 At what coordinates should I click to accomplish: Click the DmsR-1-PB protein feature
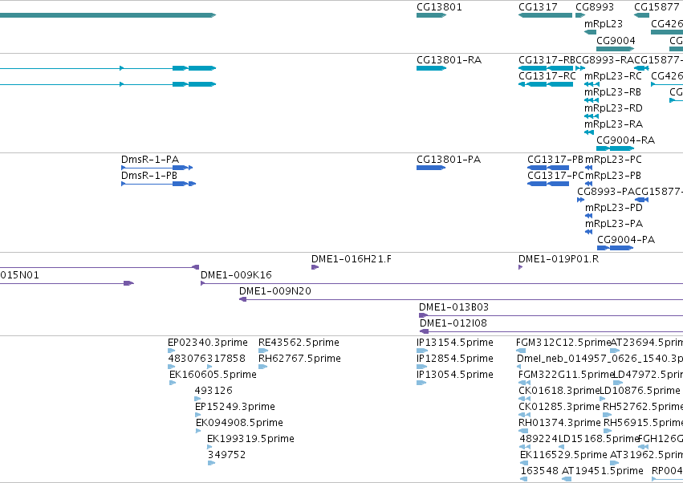tap(159, 184)
